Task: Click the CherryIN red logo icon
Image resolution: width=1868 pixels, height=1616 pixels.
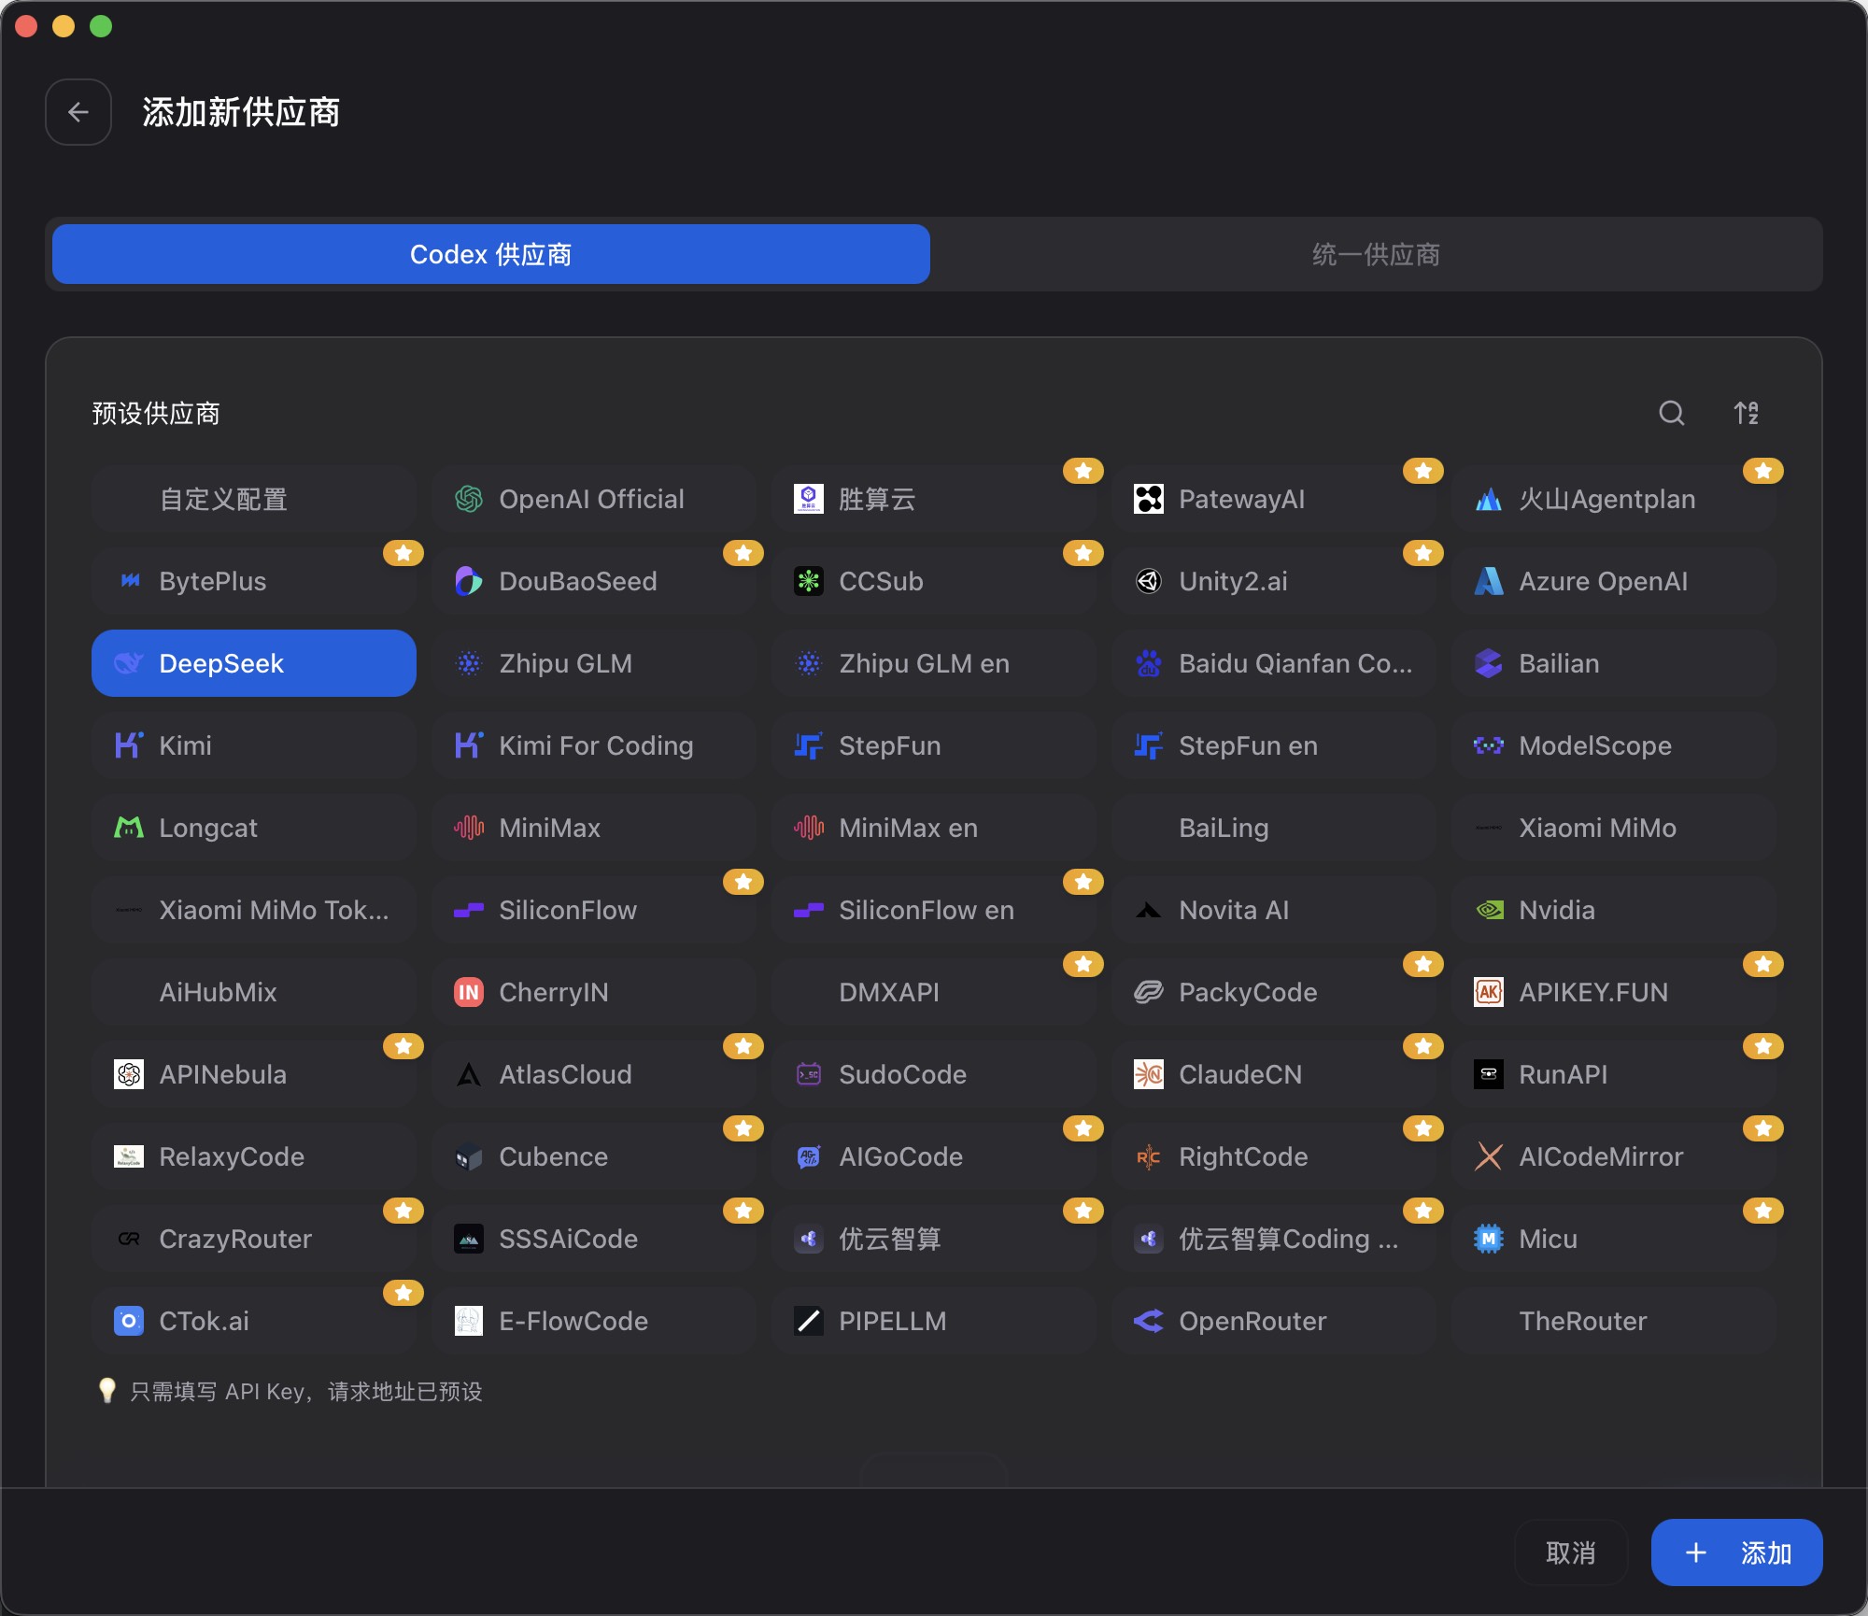Action: (x=469, y=992)
